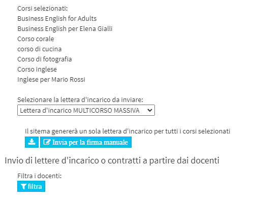The height and width of the screenshot is (201, 254).
Task: Click the Invio di lettere d'incarico heading
Action: [x=112, y=160]
